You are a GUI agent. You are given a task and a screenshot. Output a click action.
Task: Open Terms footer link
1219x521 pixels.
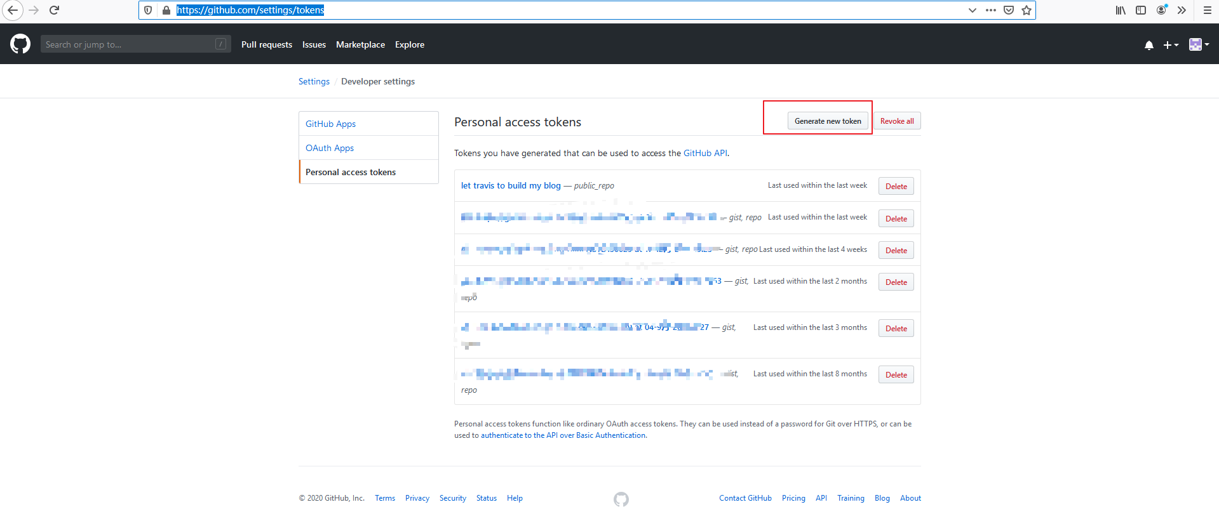(385, 498)
